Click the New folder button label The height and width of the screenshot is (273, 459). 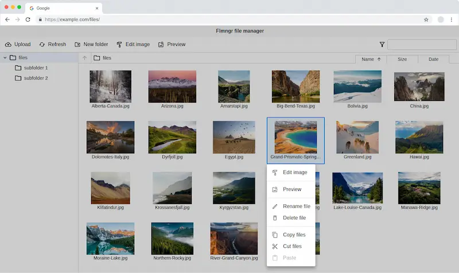[96, 44]
